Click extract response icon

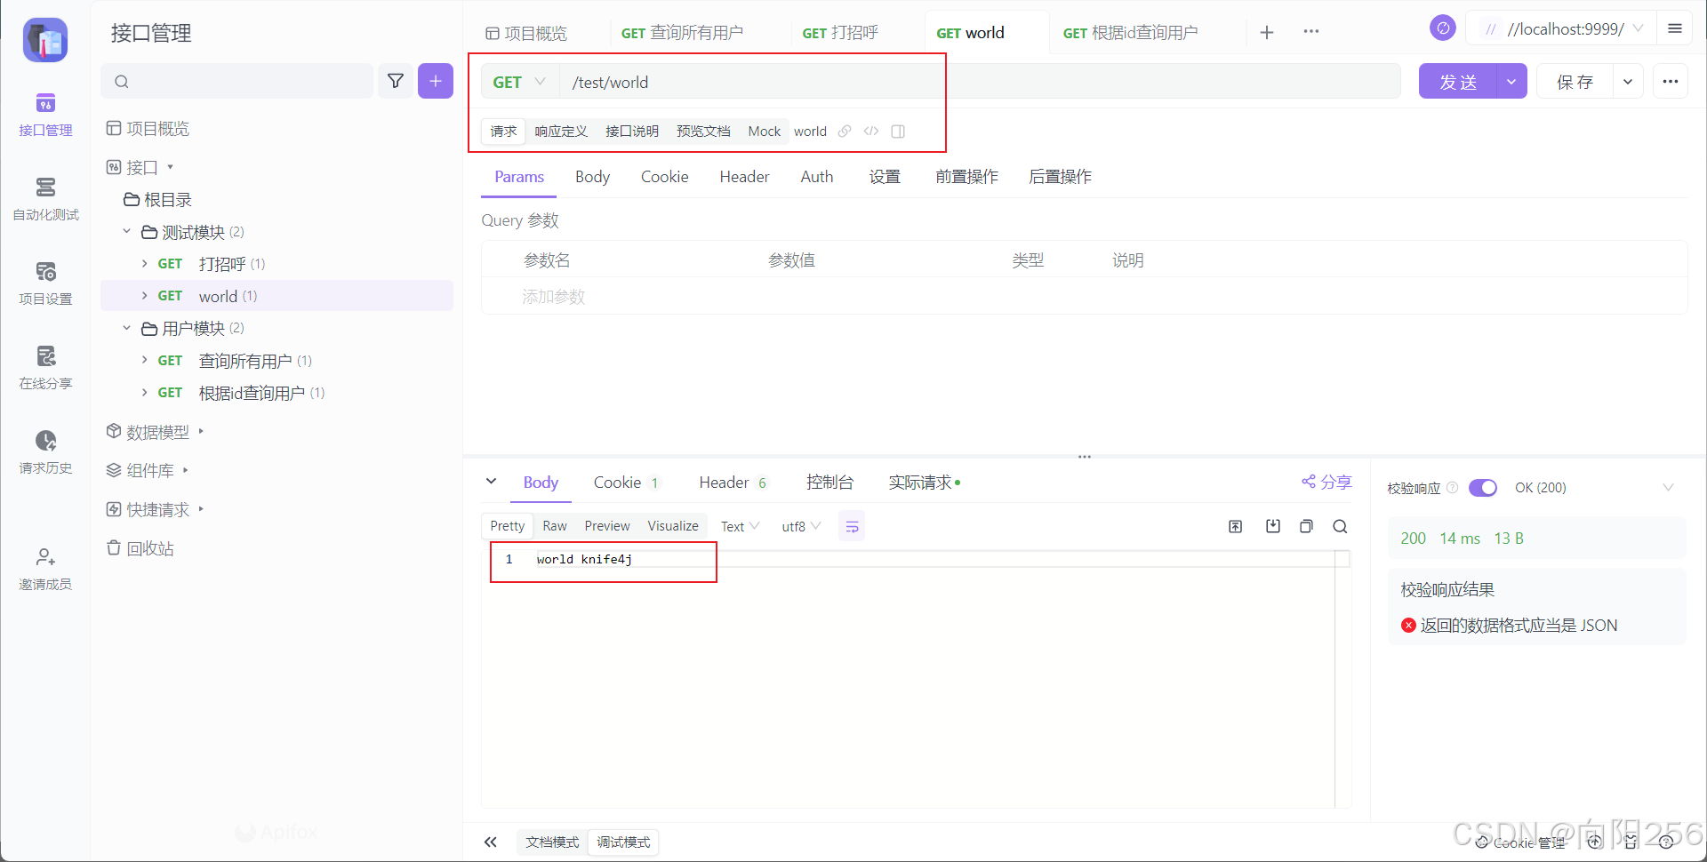(1236, 527)
